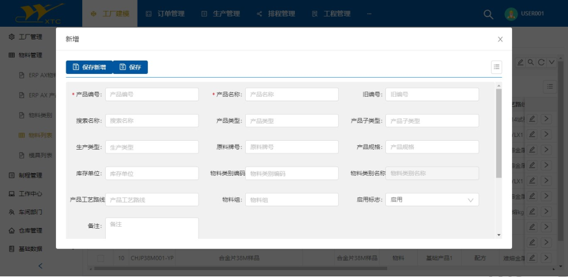Screen dimensions: 568x277
Task: Click the 基础数据 icon in sidebar
Action: 11,249
